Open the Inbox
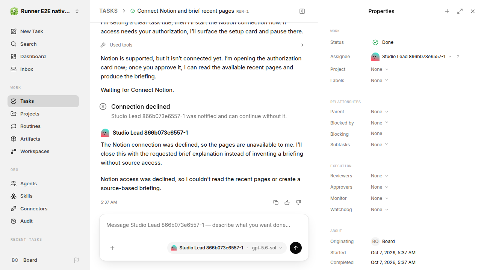The width and height of the screenshot is (481, 270). point(43,69)
